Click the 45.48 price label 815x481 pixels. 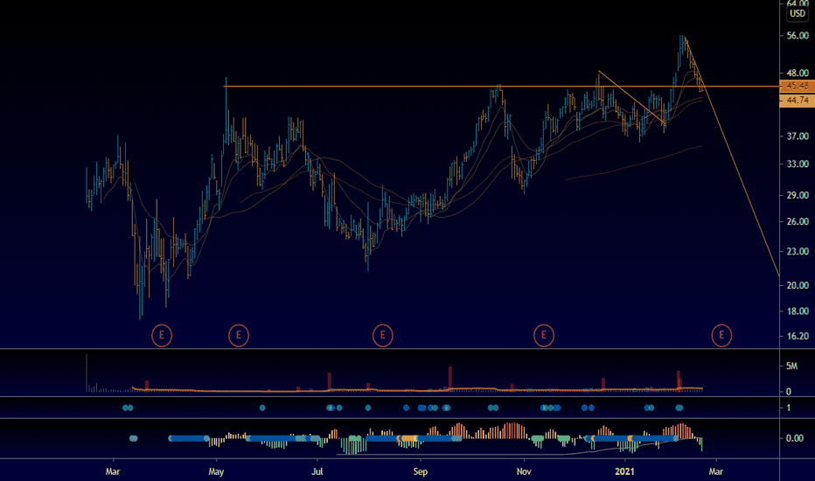point(798,87)
